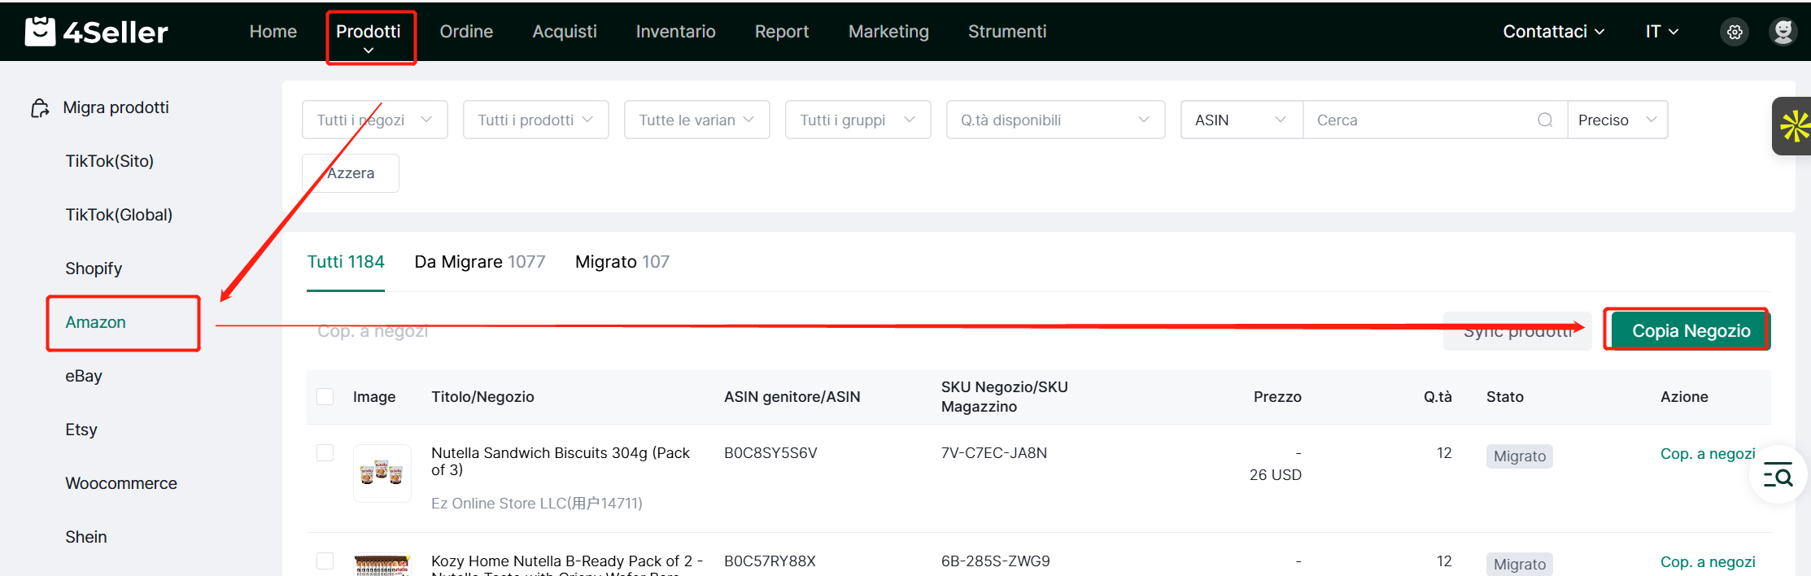Select the Nutella Sandwich Biscuits row checkbox
The height and width of the screenshot is (576, 1811).
point(325,452)
